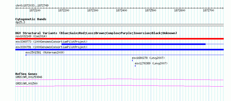Click ruler position 1872700

(209, 11)
